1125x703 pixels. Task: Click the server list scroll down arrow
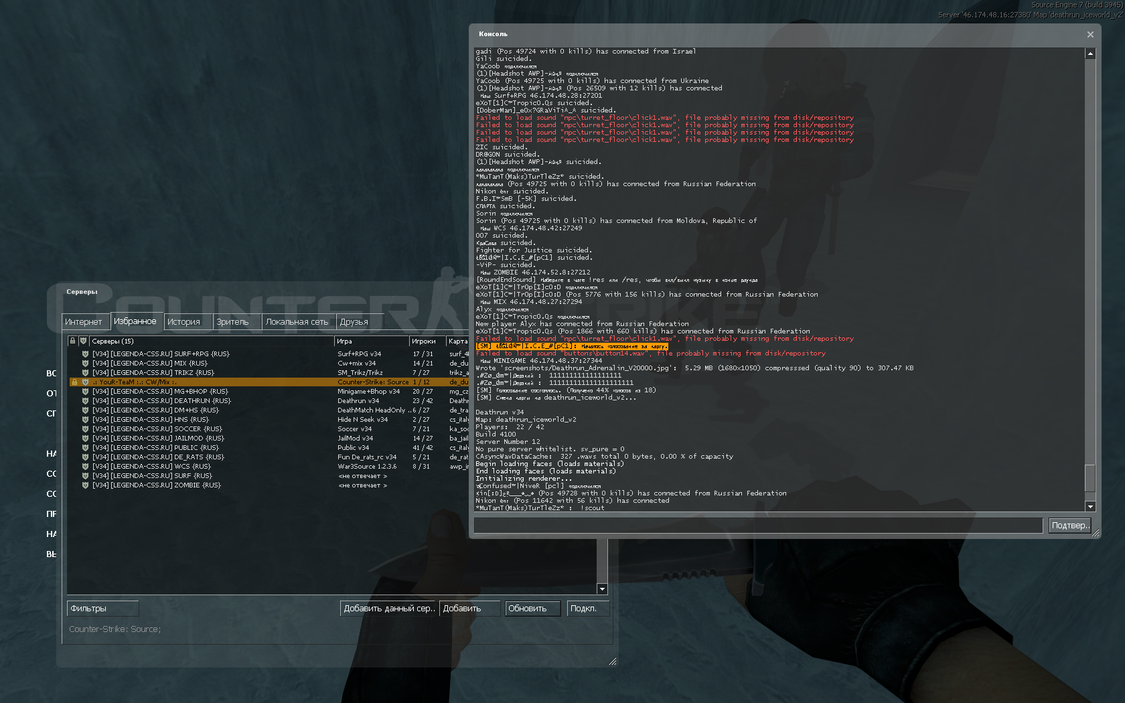point(602,589)
